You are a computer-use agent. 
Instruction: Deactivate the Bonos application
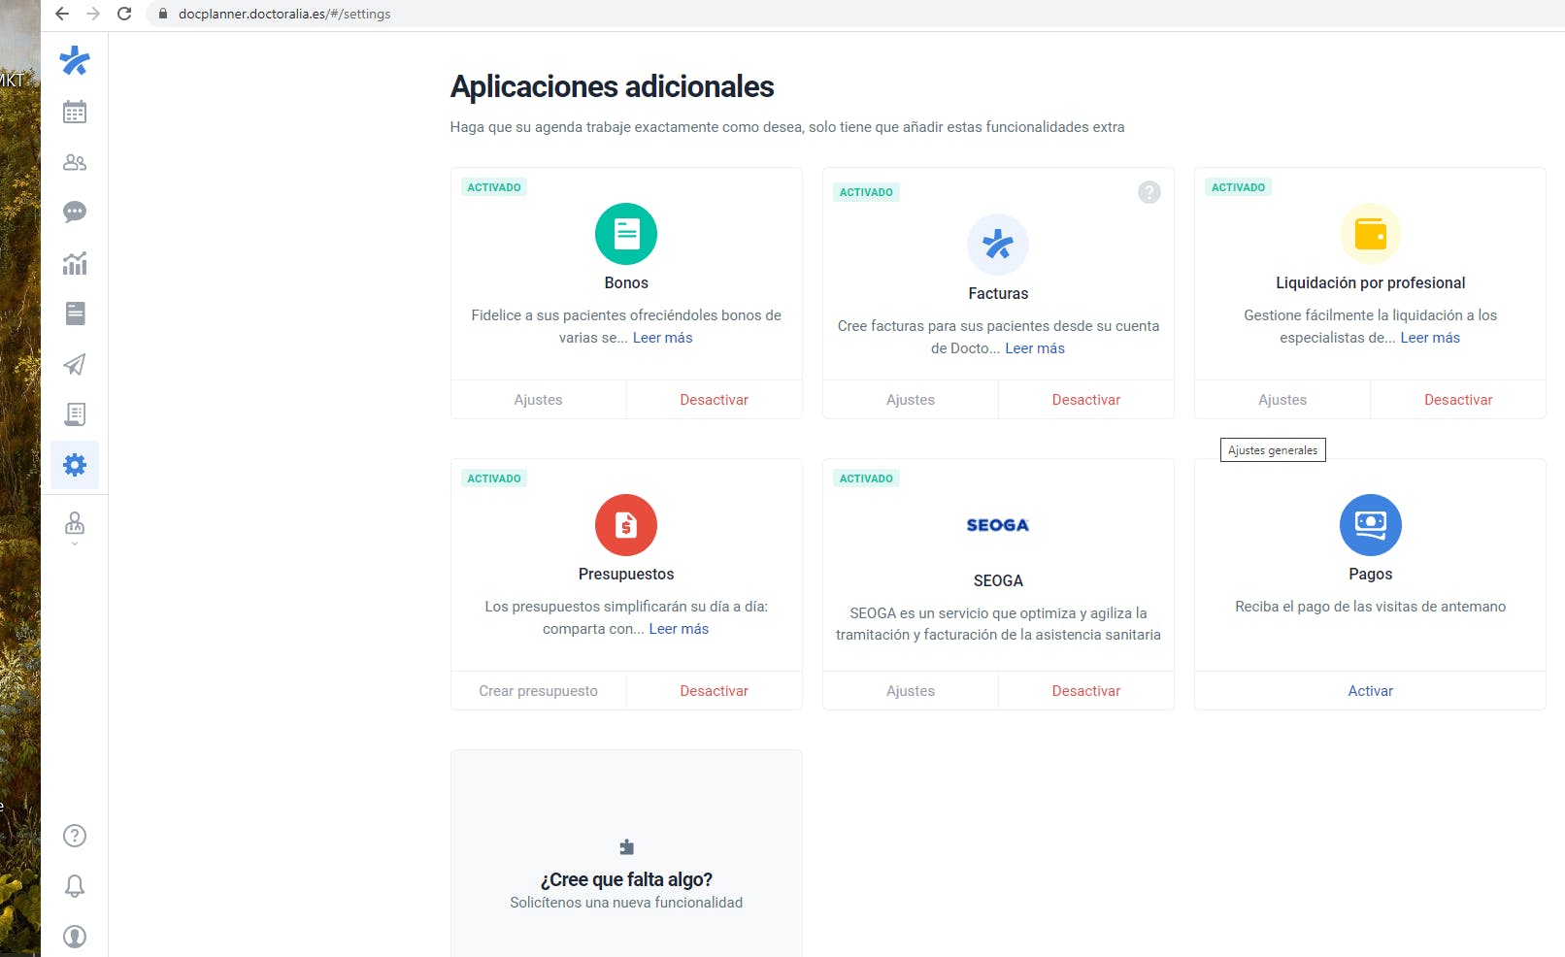coord(715,399)
